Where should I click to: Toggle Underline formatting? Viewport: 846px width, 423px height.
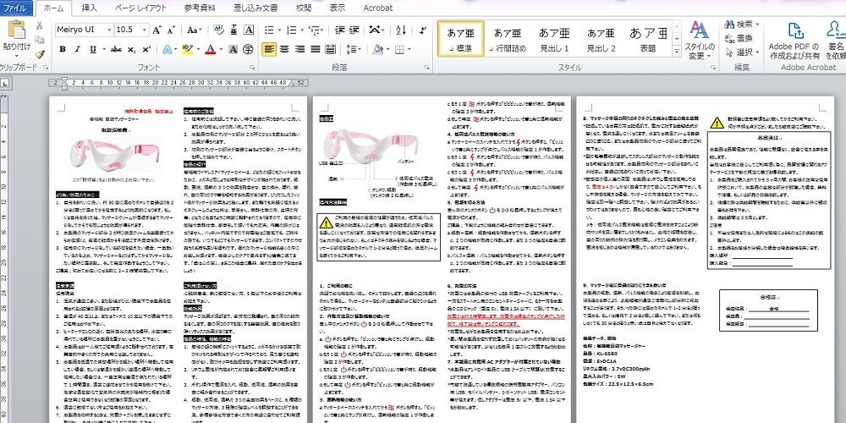[x=92, y=49]
